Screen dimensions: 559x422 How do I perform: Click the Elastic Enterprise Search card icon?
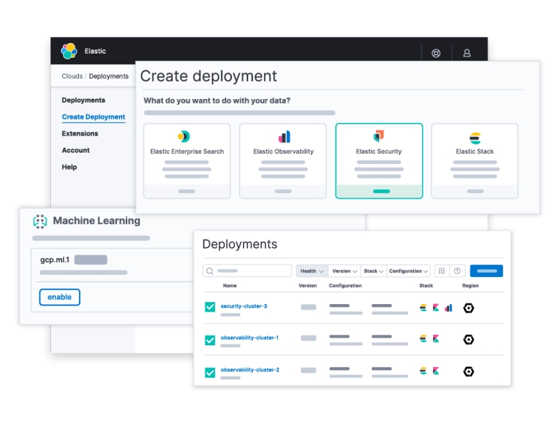click(184, 136)
